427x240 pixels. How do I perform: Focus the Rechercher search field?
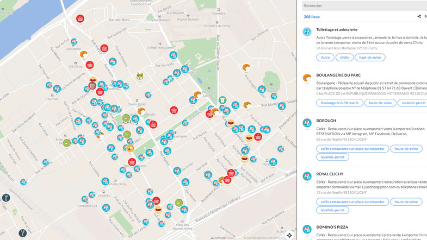point(364,6)
